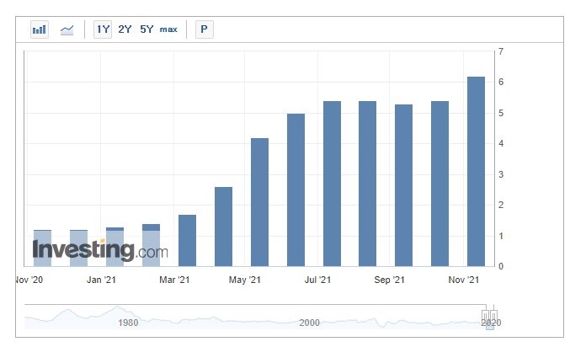Click the Nov '20 bar
The image size is (570, 347).
43,248
